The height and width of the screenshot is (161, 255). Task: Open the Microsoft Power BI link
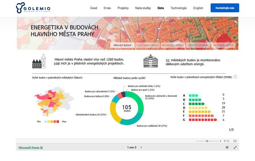(x=31, y=147)
